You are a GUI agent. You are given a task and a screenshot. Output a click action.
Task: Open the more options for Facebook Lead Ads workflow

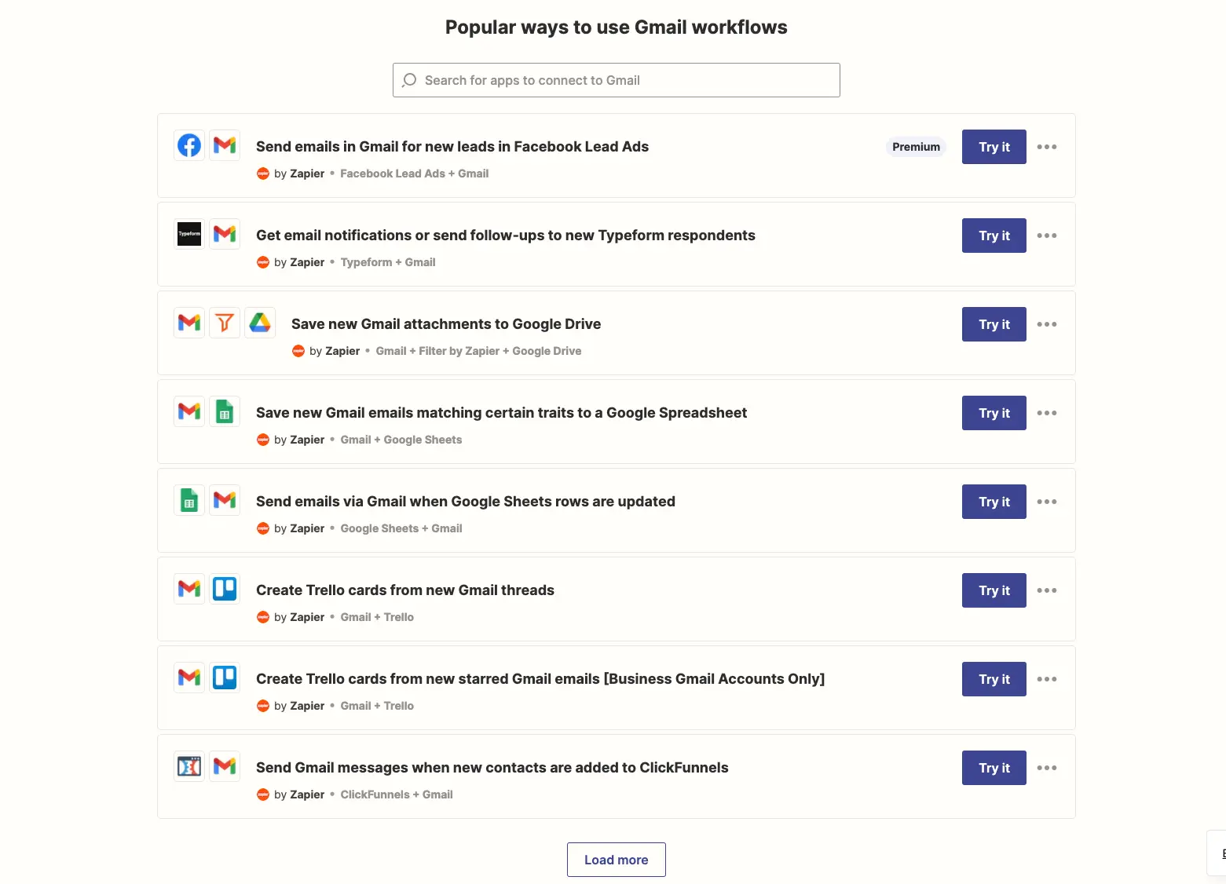click(x=1047, y=147)
